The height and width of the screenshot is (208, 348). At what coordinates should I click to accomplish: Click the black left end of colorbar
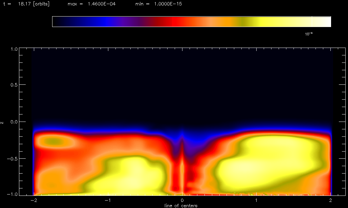coord(58,22)
